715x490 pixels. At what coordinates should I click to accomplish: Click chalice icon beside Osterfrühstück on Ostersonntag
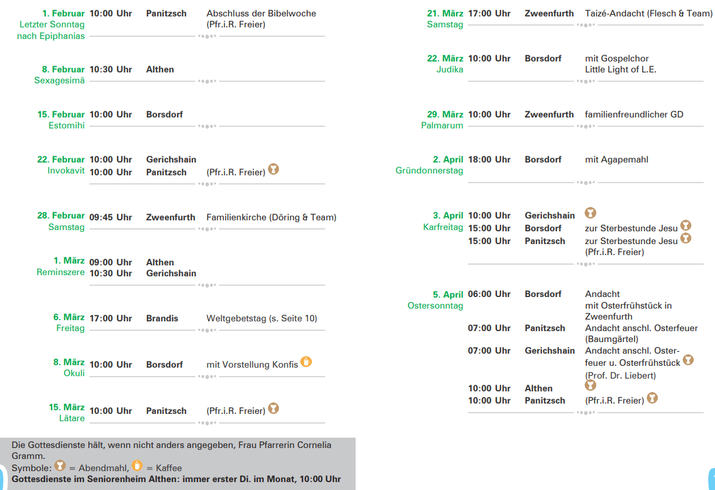click(688, 360)
